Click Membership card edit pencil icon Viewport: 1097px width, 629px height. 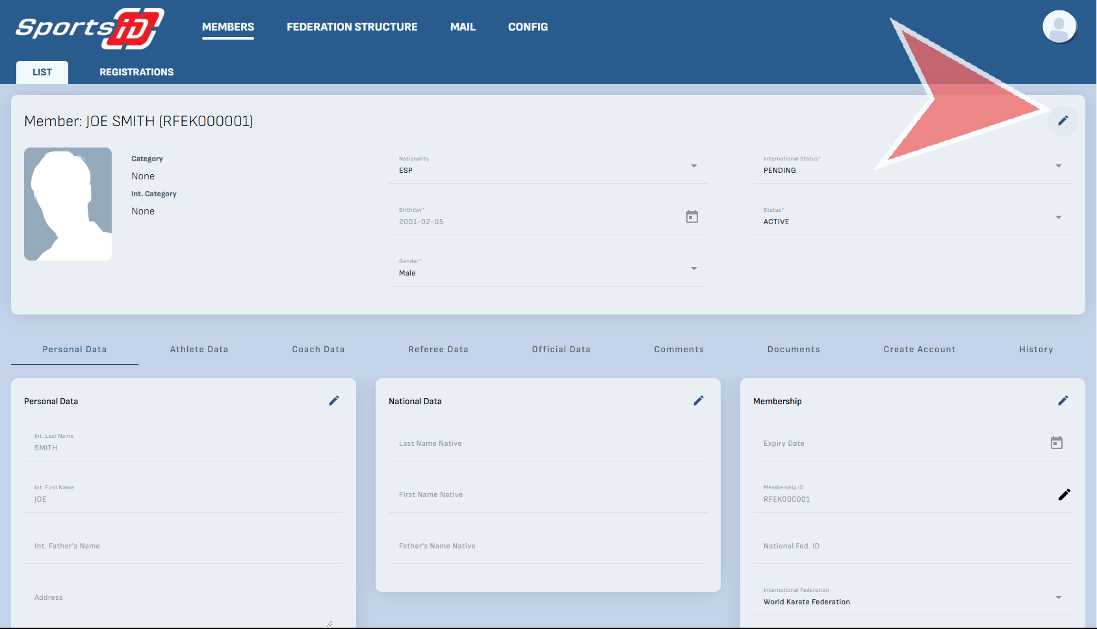tap(1063, 401)
